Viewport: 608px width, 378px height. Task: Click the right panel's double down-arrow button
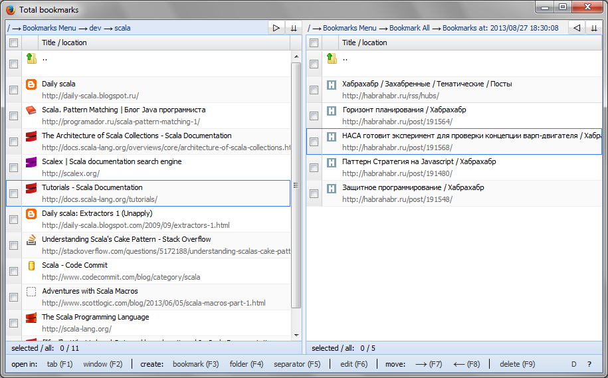(x=593, y=28)
